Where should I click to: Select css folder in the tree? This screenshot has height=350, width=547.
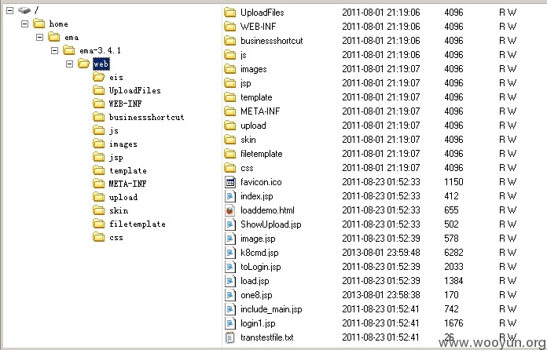pyautogui.click(x=116, y=238)
